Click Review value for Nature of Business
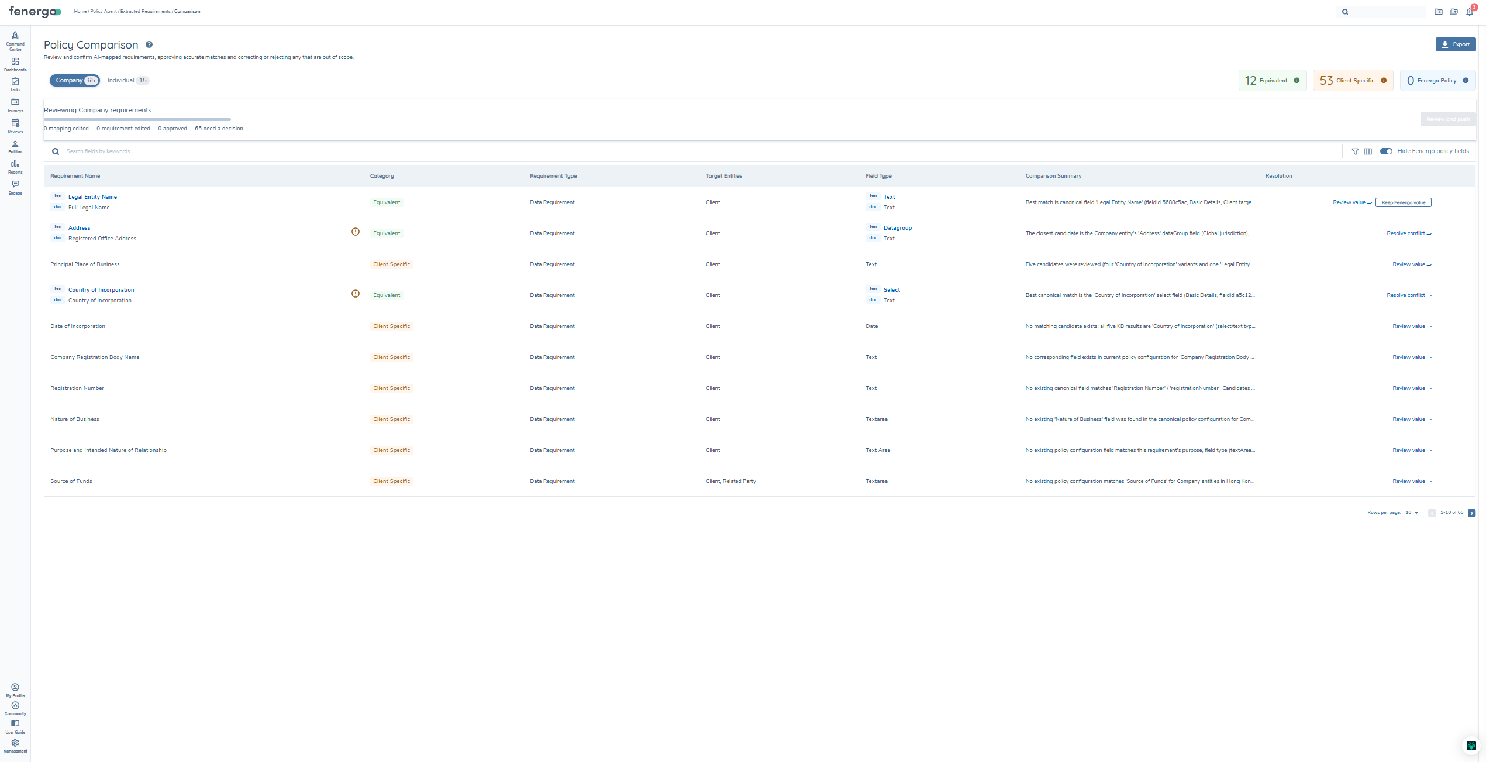 1412,419
